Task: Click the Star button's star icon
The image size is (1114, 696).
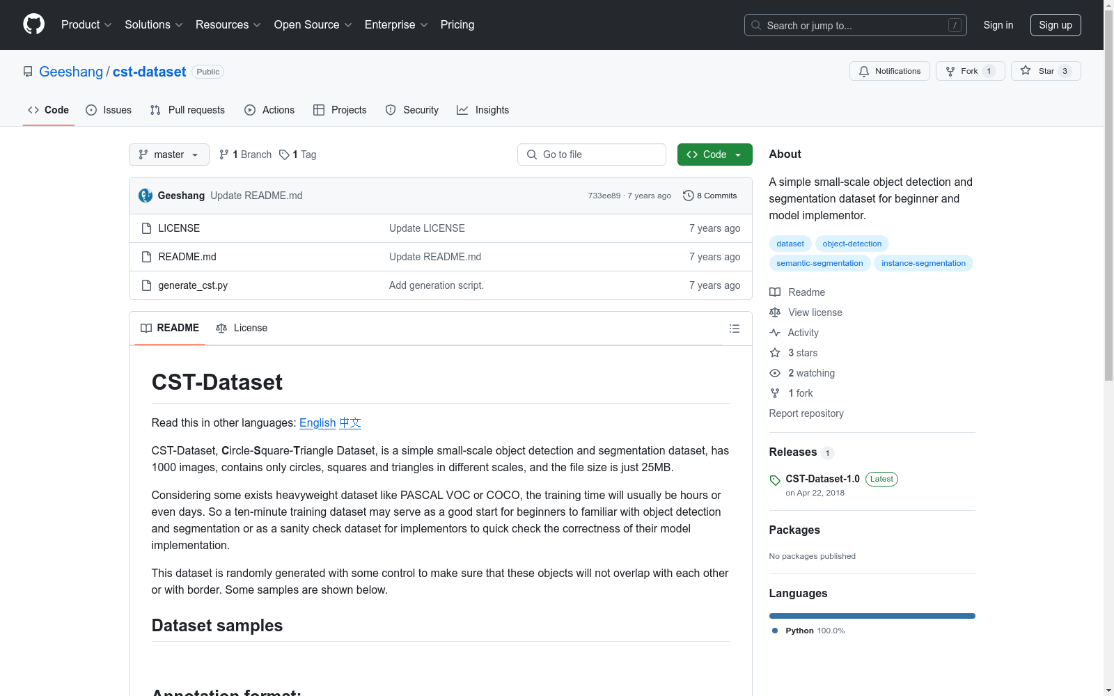Action: 1026,70
